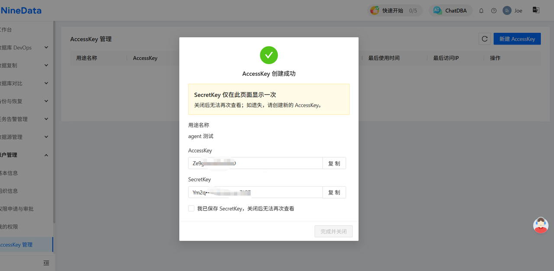The width and height of the screenshot is (554, 271).
Task: Click the Joe user avatar
Action: point(507,10)
